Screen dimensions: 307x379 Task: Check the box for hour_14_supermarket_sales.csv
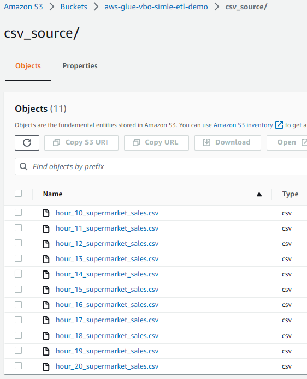click(x=19, y=274)
